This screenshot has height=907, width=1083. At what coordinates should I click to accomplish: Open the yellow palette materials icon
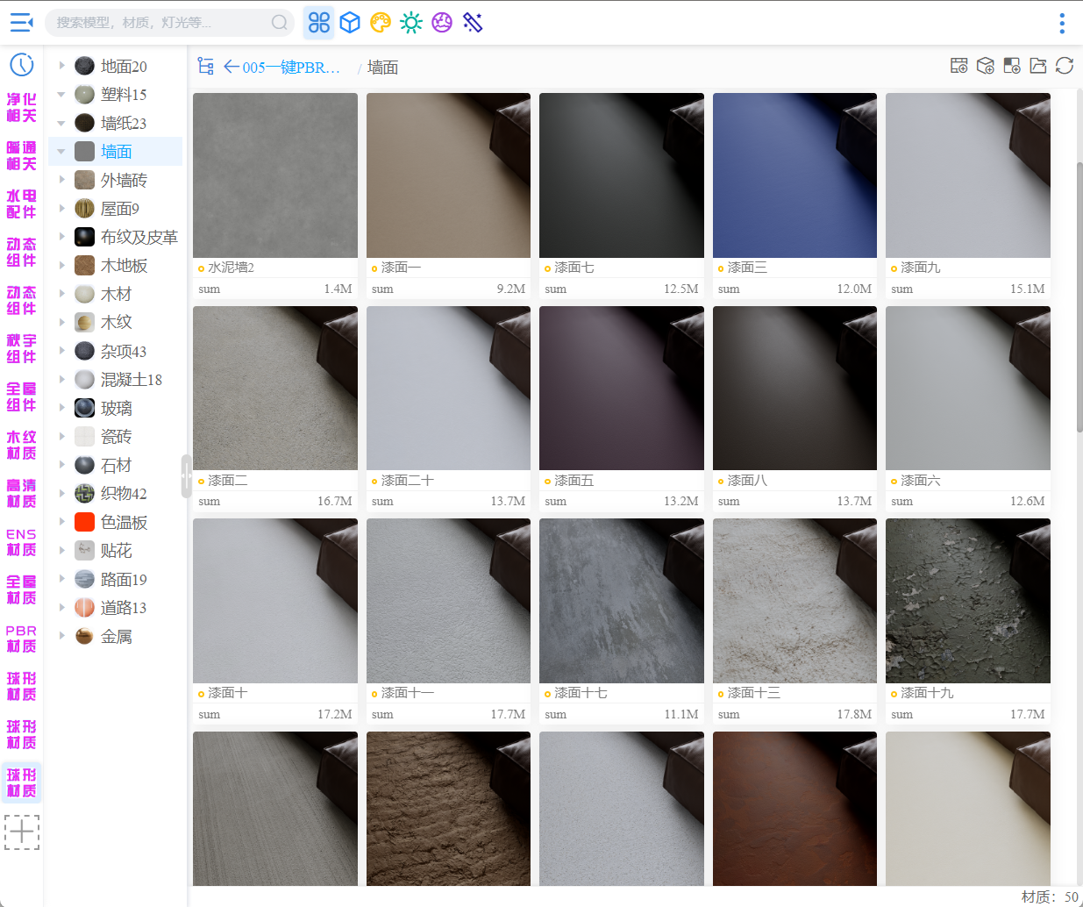[x=381, y=23]
